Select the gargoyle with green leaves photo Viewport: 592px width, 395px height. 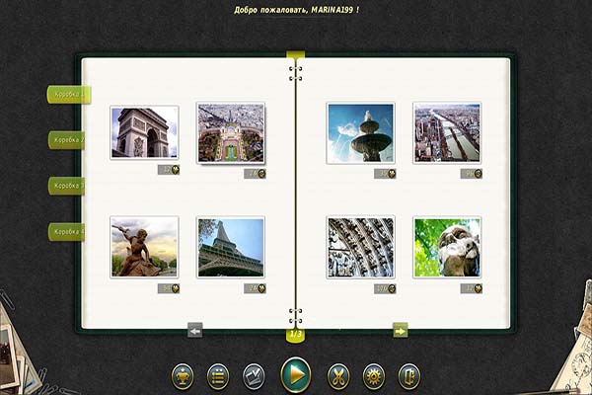pos(447,247)
